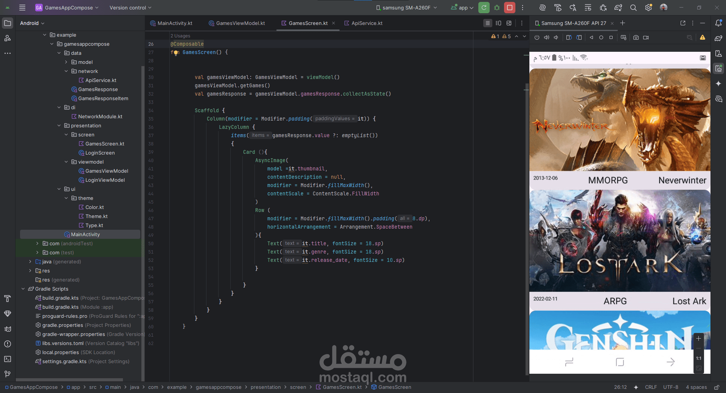This screenshot has width=726, height=393.
Task: Click the 2 Usages code hint
Action: pyautogui.click(x=180, y=36)
